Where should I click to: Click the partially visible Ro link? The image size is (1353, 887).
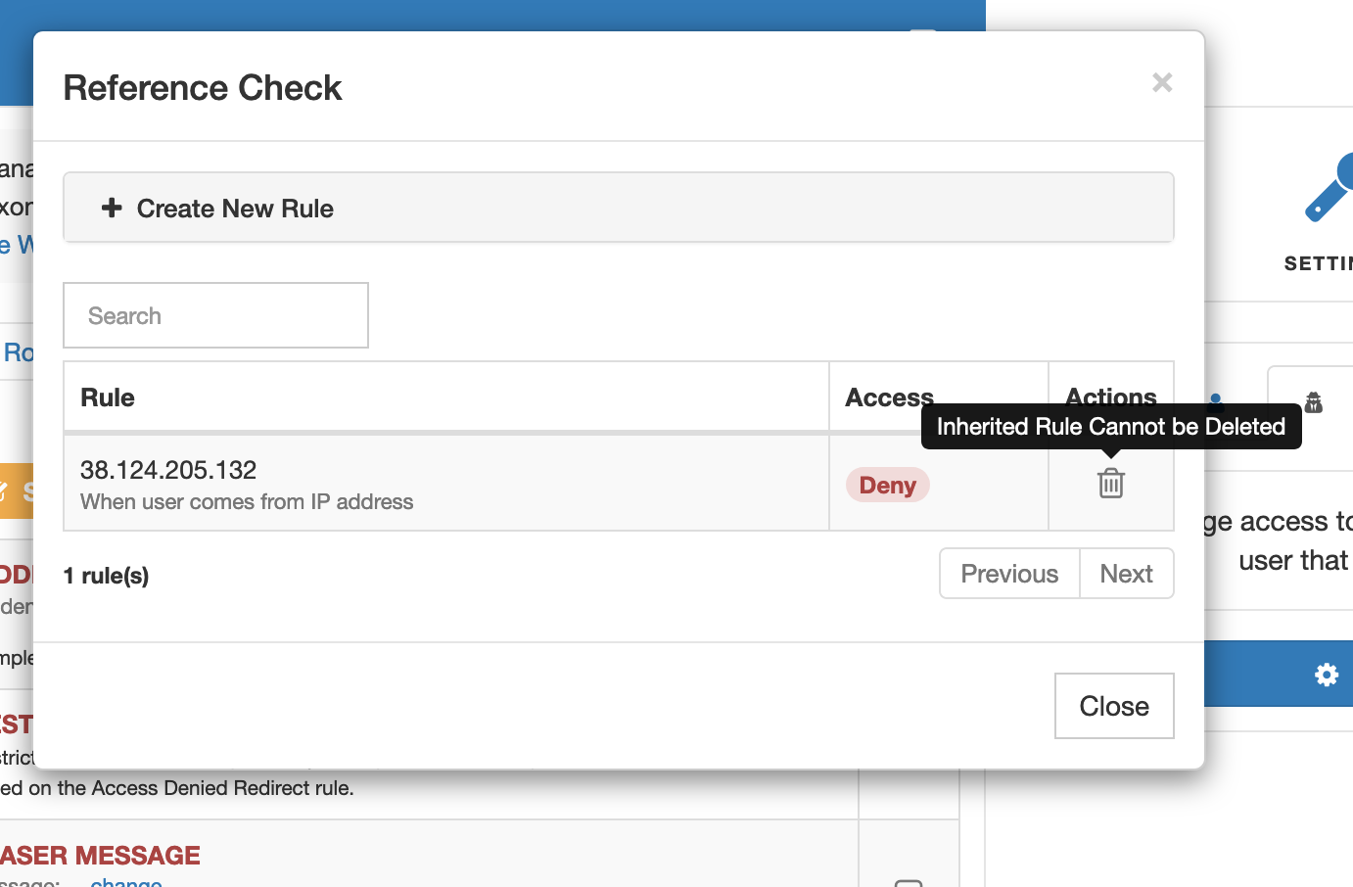pos(16,352)
